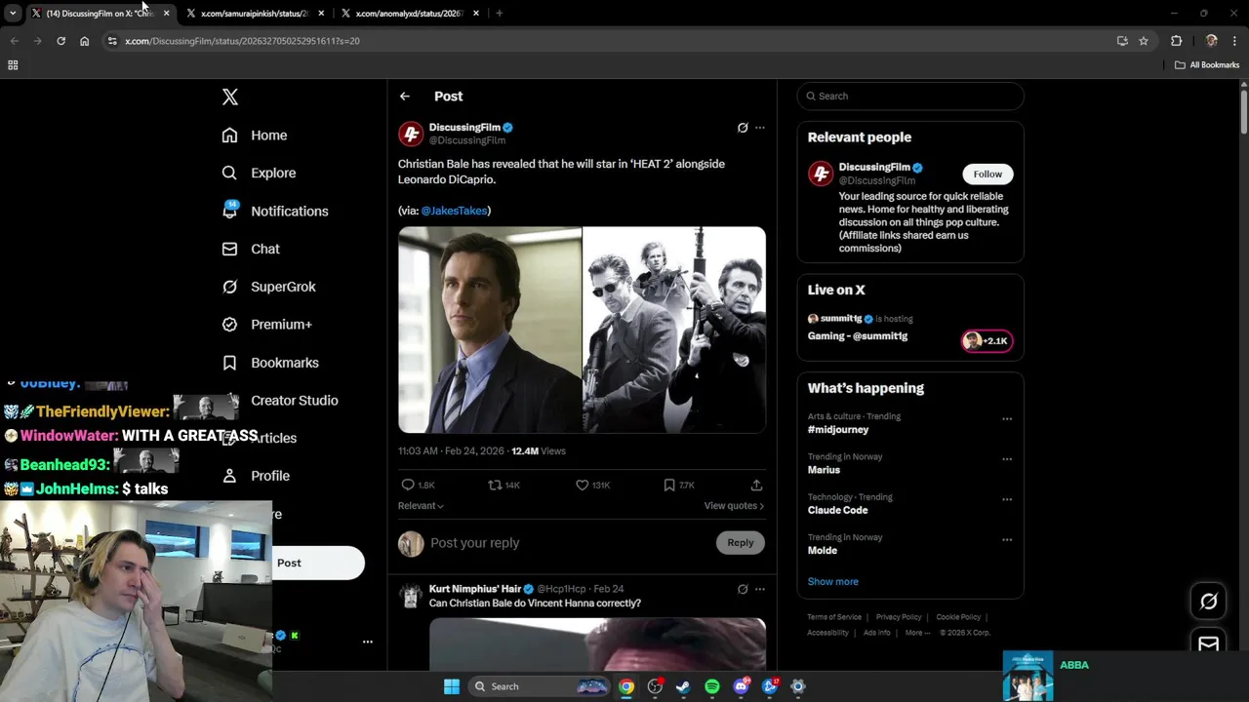1249x702 pixels.
Task: Open Windows Start menu
Action: pyautogui.click(x=452, y=686)
